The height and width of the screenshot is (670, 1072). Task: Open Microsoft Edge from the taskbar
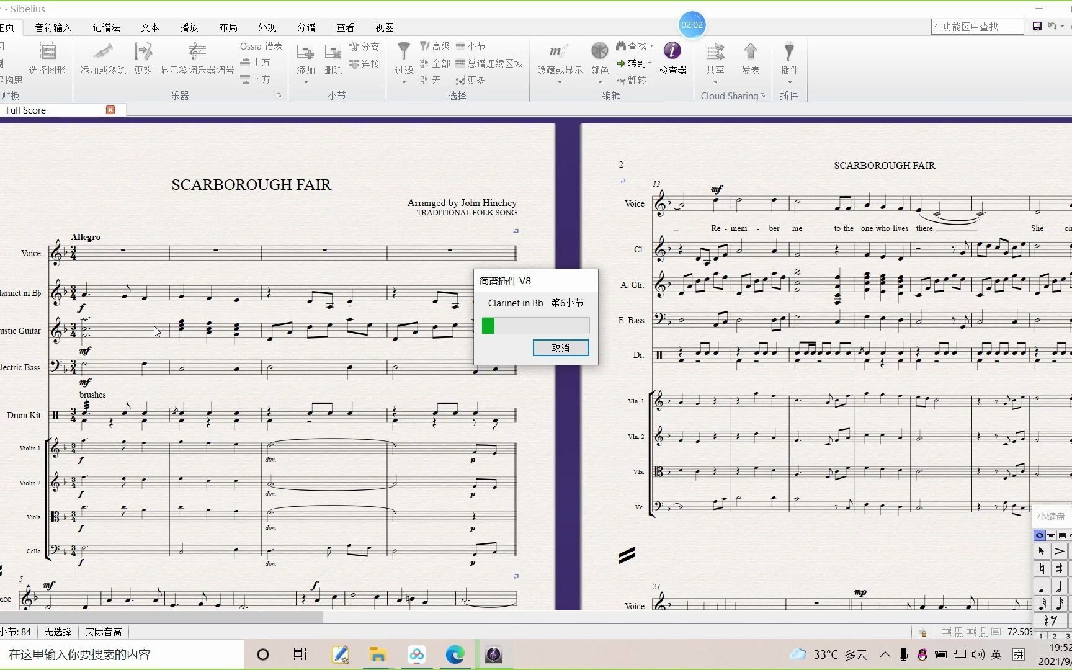[x=455, y=654]
